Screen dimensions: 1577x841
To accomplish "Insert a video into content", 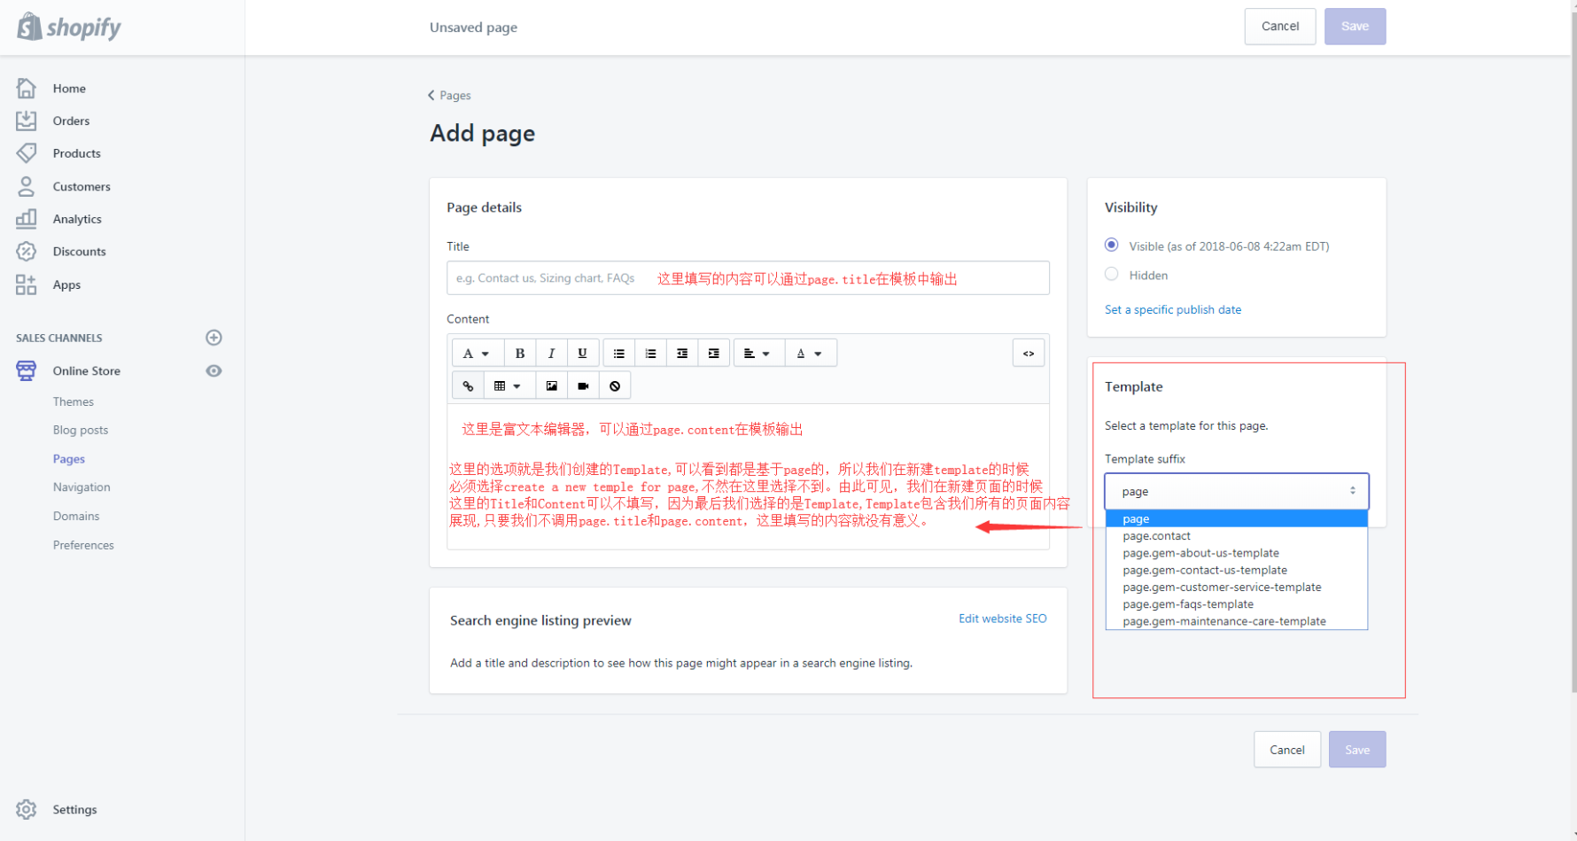I will click(583, 385).
